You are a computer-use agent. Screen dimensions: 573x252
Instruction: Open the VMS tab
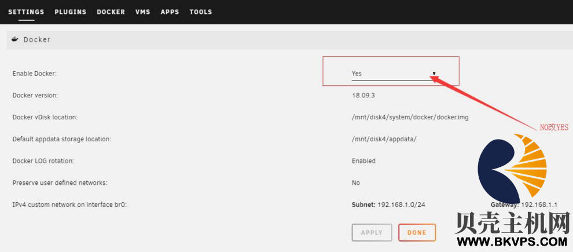[x=143, y=12]
